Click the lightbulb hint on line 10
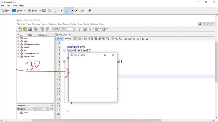218x122 pixels. click(60, 77)
